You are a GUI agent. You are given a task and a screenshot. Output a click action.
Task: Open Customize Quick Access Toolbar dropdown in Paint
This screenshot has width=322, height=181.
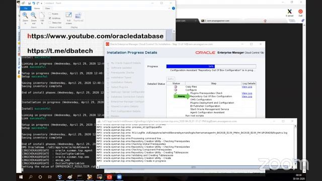pos(41,4)
